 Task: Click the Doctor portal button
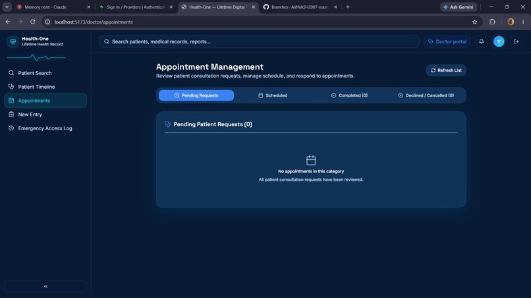447,41
